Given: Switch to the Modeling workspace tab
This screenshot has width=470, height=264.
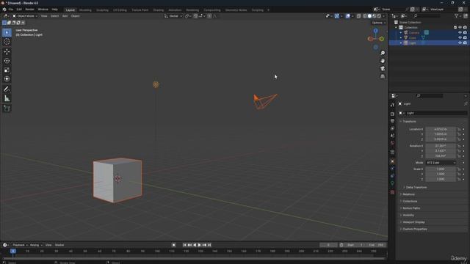Looking at the screenshot, I should [85, 10].
